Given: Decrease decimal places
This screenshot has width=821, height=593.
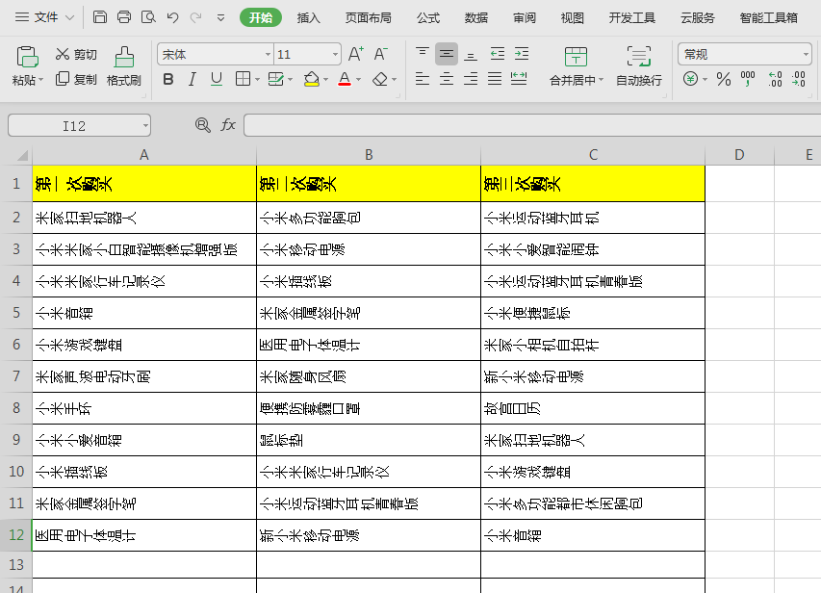Looking at the screenshot, I should point(799,79).
